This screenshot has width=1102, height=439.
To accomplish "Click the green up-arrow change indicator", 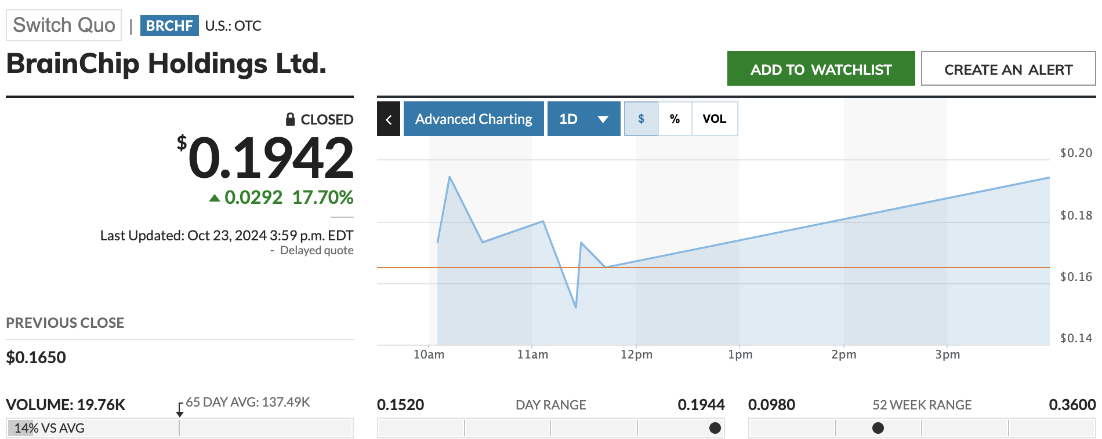I will [215, 198].
